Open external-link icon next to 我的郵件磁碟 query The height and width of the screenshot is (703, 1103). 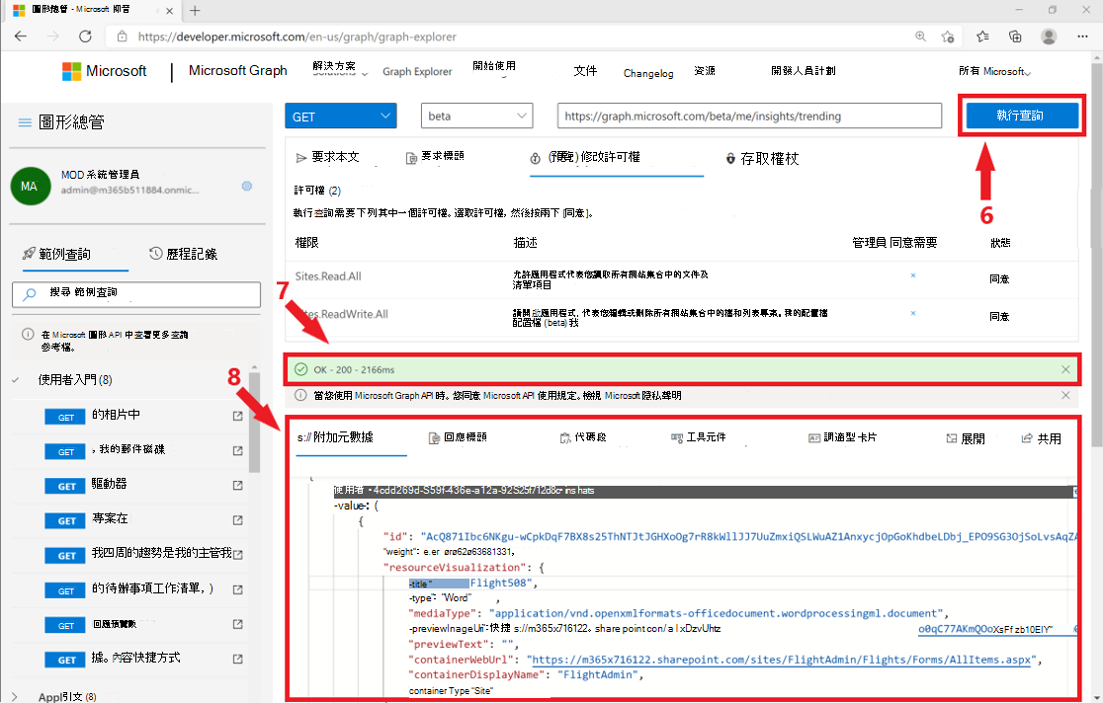tap(238, 450)
